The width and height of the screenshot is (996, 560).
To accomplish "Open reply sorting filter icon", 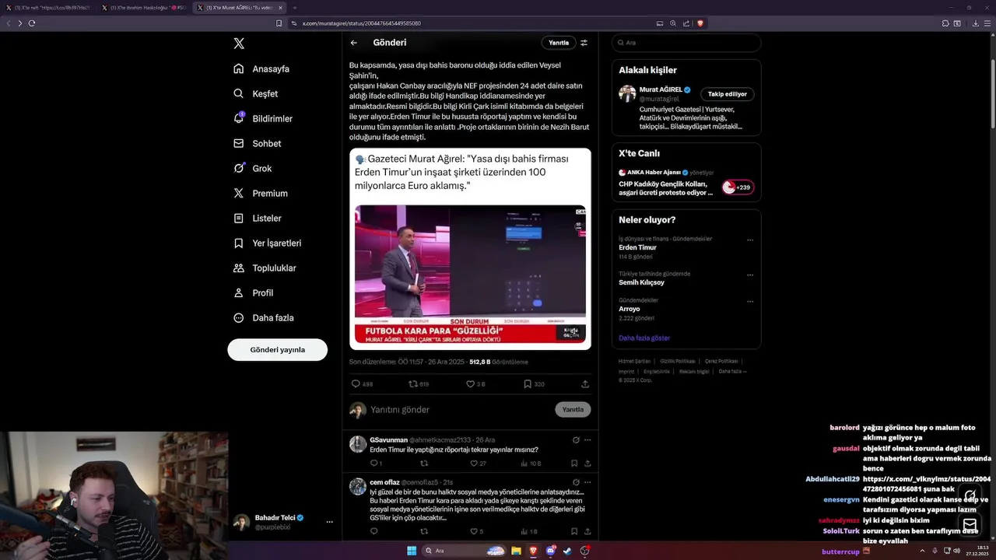I will [x=584, y=43].
